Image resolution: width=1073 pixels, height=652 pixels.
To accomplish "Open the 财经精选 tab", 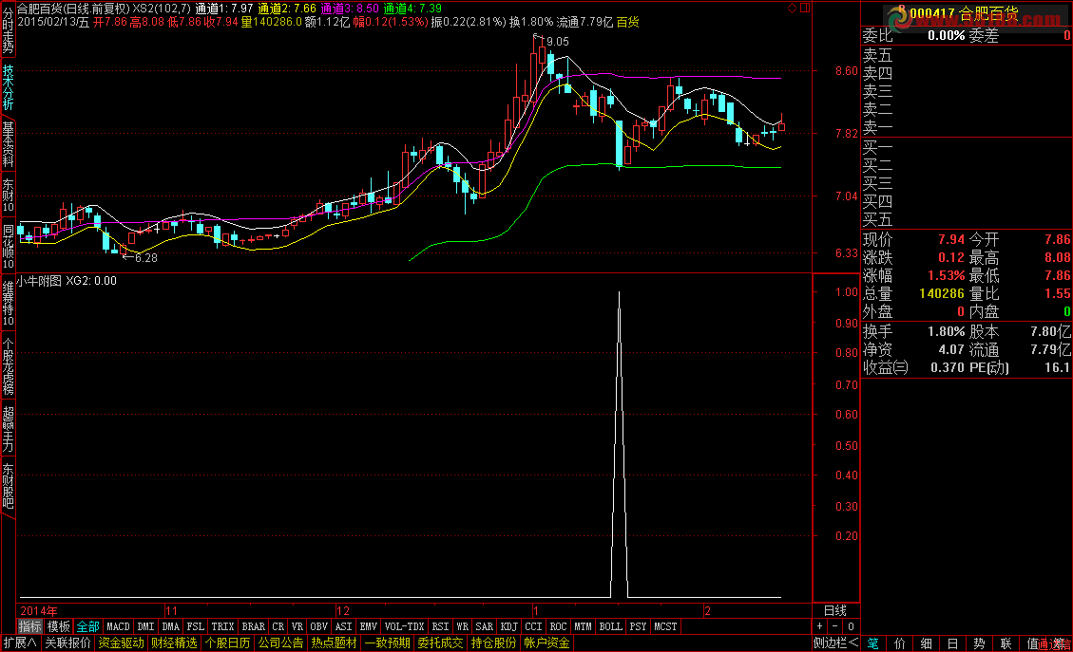I will pyautogui.click(x=175, y=643).
